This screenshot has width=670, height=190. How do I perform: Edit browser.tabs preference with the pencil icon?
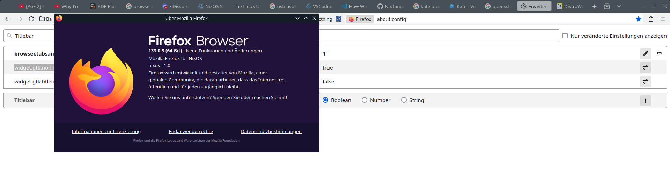point(646,53)
